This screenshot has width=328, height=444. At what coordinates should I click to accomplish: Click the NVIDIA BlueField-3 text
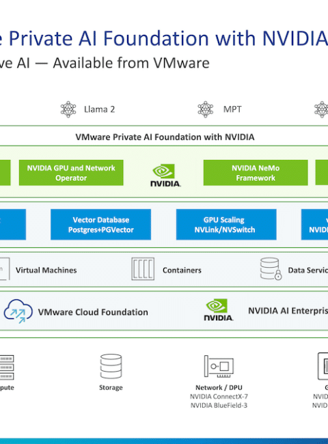[219, 406]
